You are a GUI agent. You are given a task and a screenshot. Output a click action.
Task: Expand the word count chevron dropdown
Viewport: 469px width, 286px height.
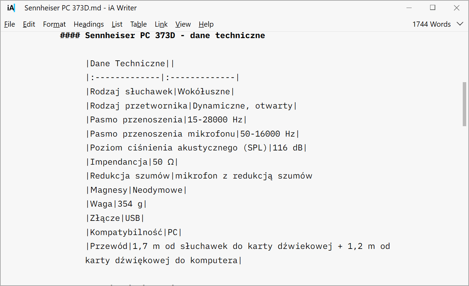pos(460,24)
